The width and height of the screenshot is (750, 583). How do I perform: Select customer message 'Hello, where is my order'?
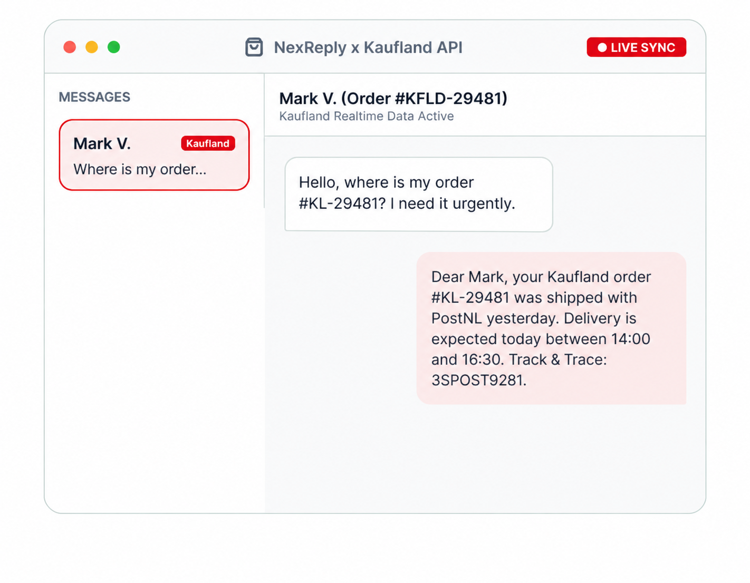click(x=419, y=195)
